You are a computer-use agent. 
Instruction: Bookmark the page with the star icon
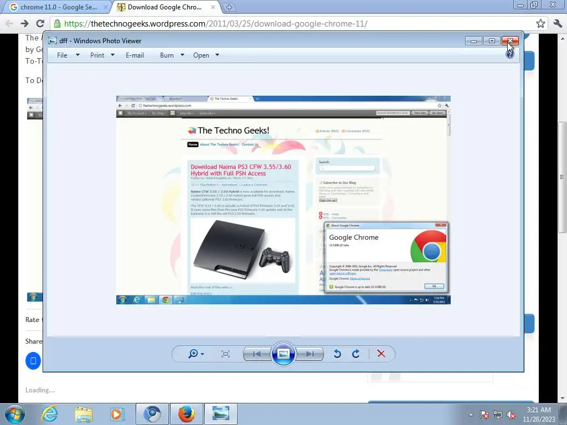pos(540,23)
